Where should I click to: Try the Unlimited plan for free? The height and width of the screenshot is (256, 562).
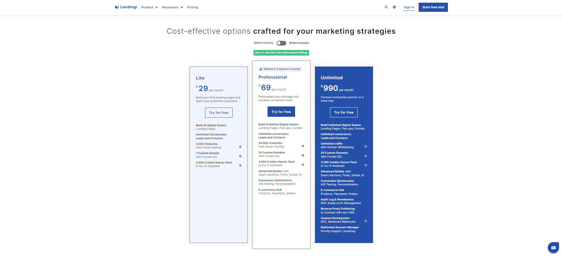(344, 112)
